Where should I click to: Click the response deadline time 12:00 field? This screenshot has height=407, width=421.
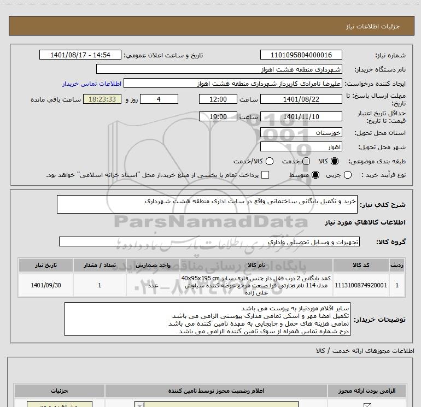pyautogui.click(x=218, y=99)
